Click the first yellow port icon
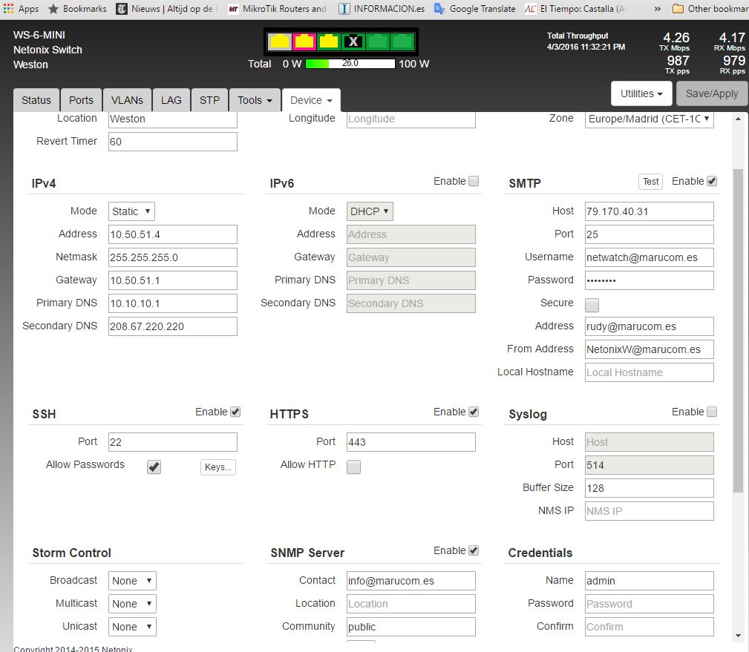This screenshot has width=749, height=652. 279,42
